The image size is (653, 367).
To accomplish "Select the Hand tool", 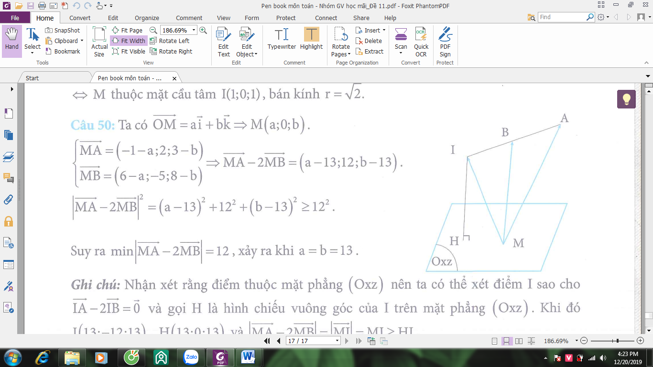I will 12,41.
